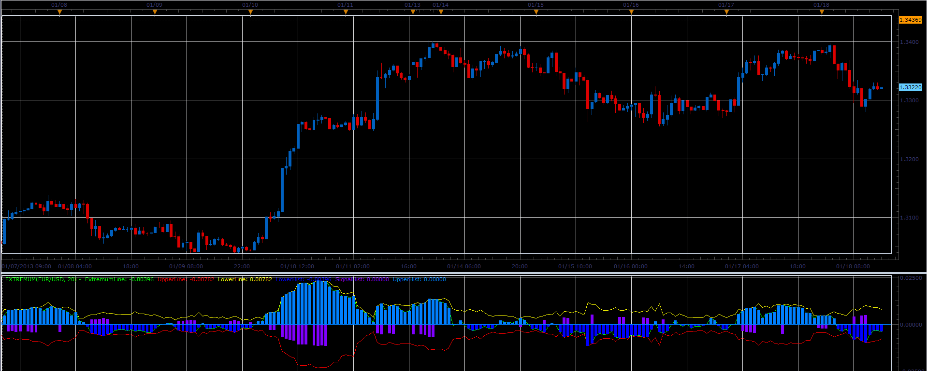
Task: Click the 01/18 day marker triangle
Action: (x=822, y=12)
